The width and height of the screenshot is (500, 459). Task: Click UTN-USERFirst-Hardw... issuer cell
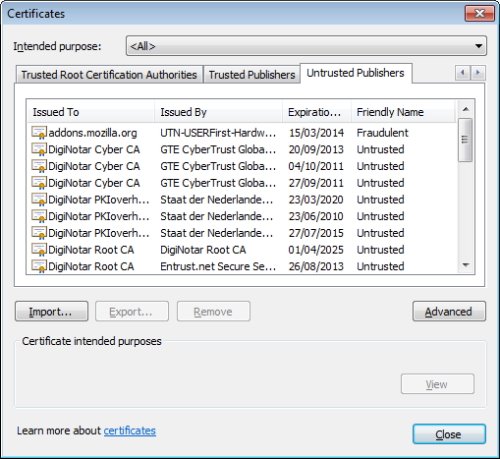point(218,133)
